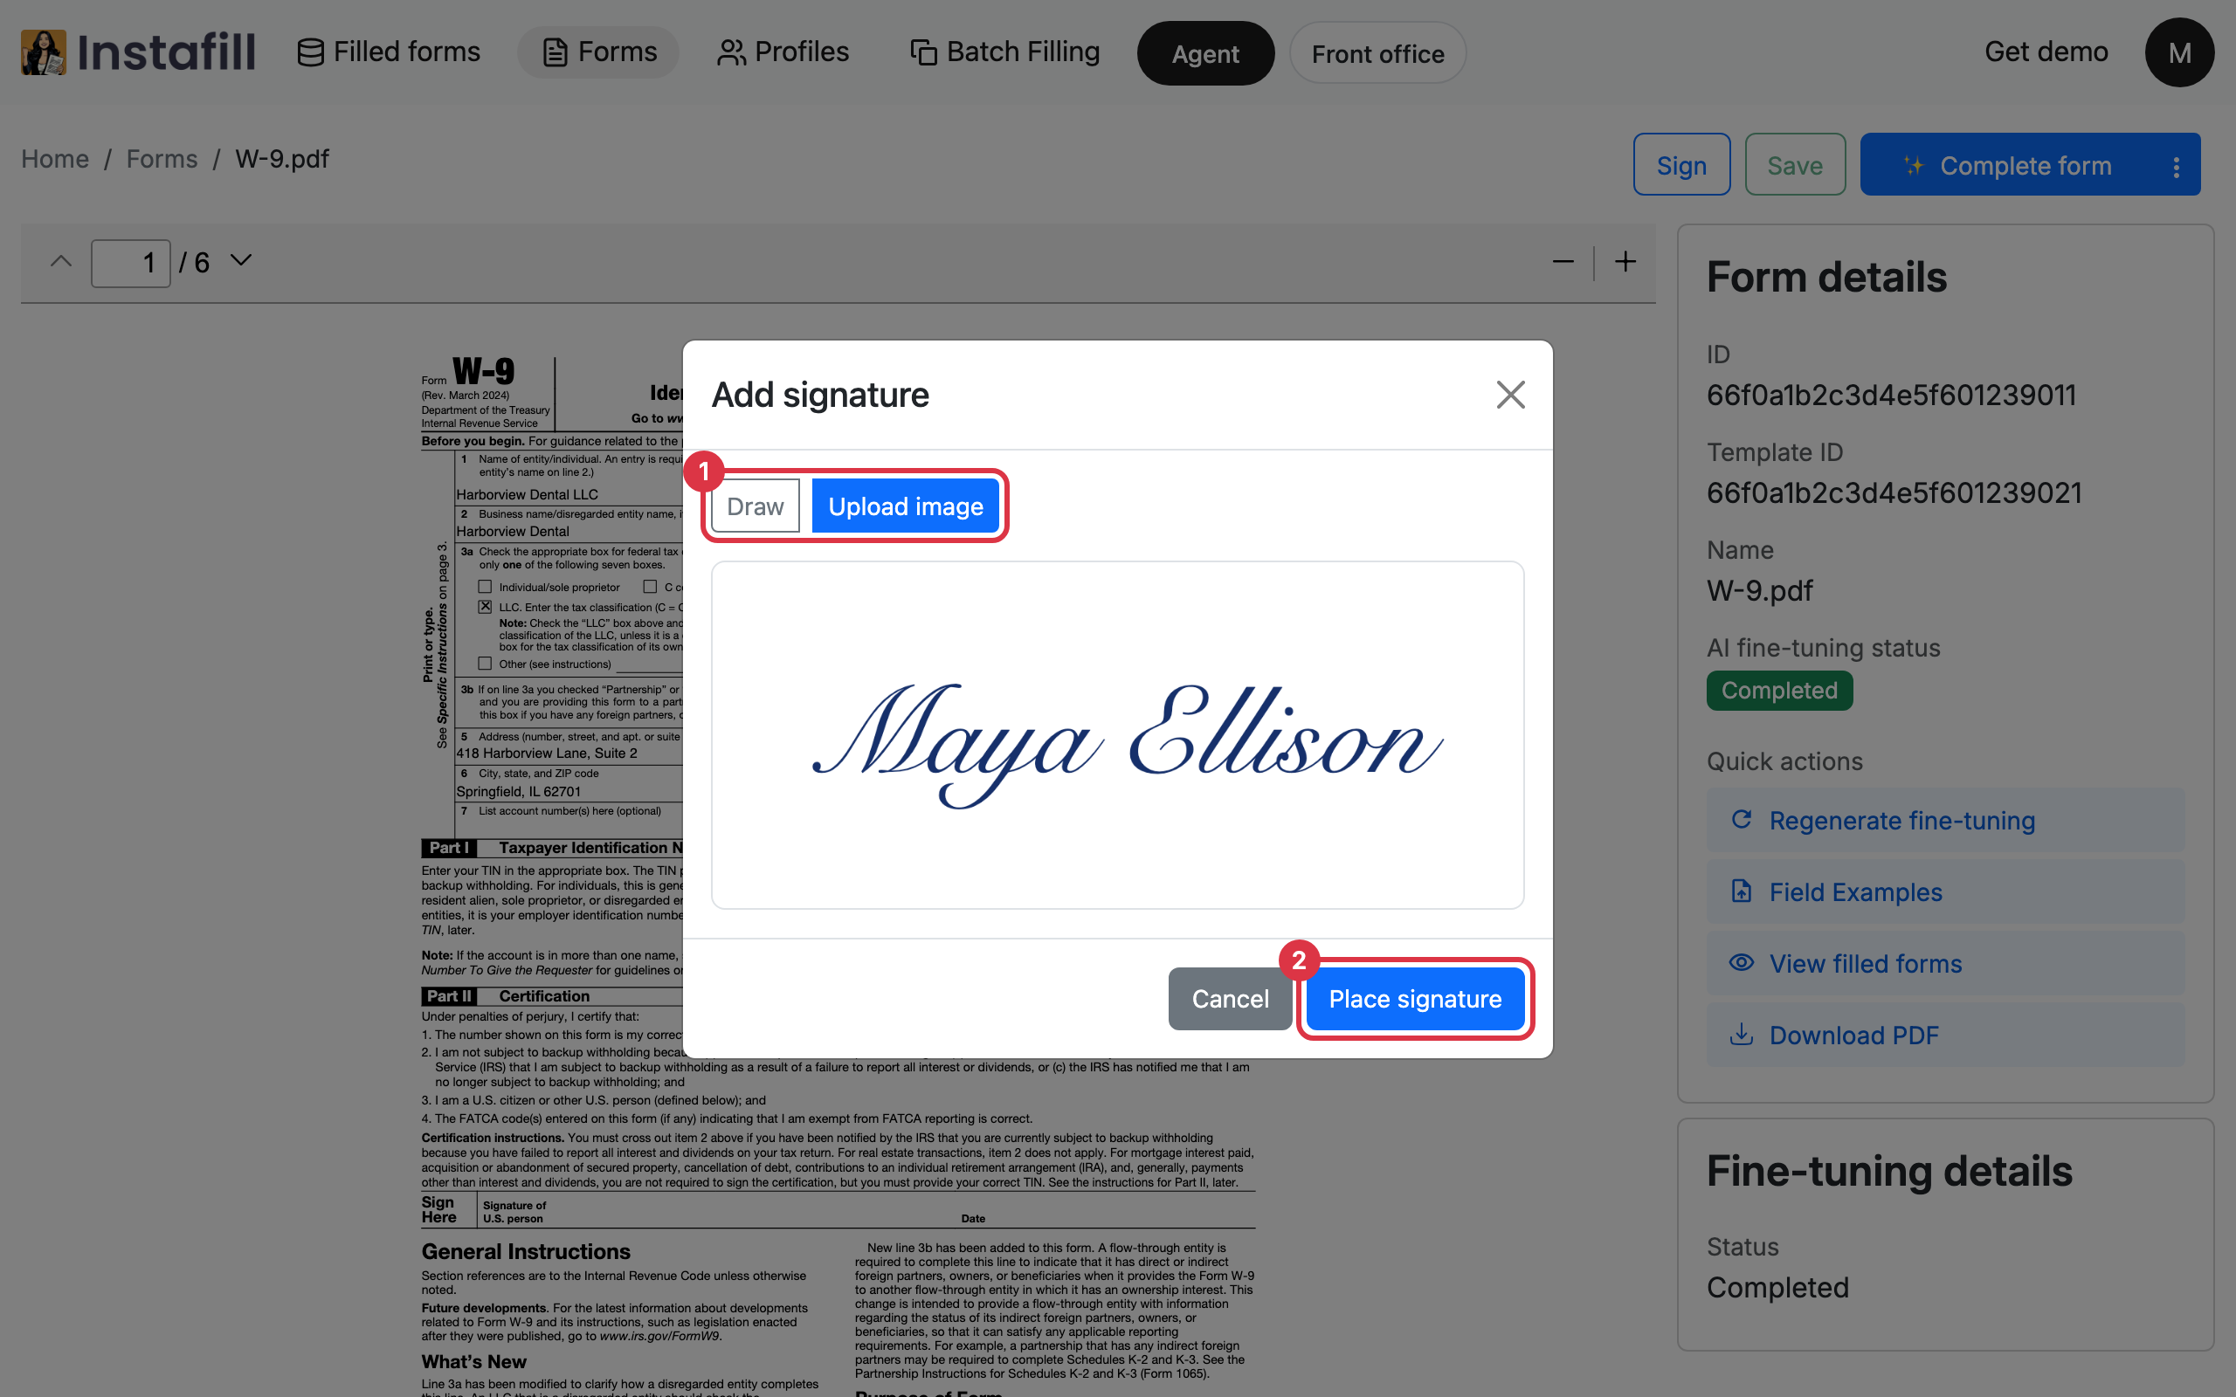Click the Harborview Dental LLC name field
This screenshot has height=1397, width=2236.
coord(569,494)
